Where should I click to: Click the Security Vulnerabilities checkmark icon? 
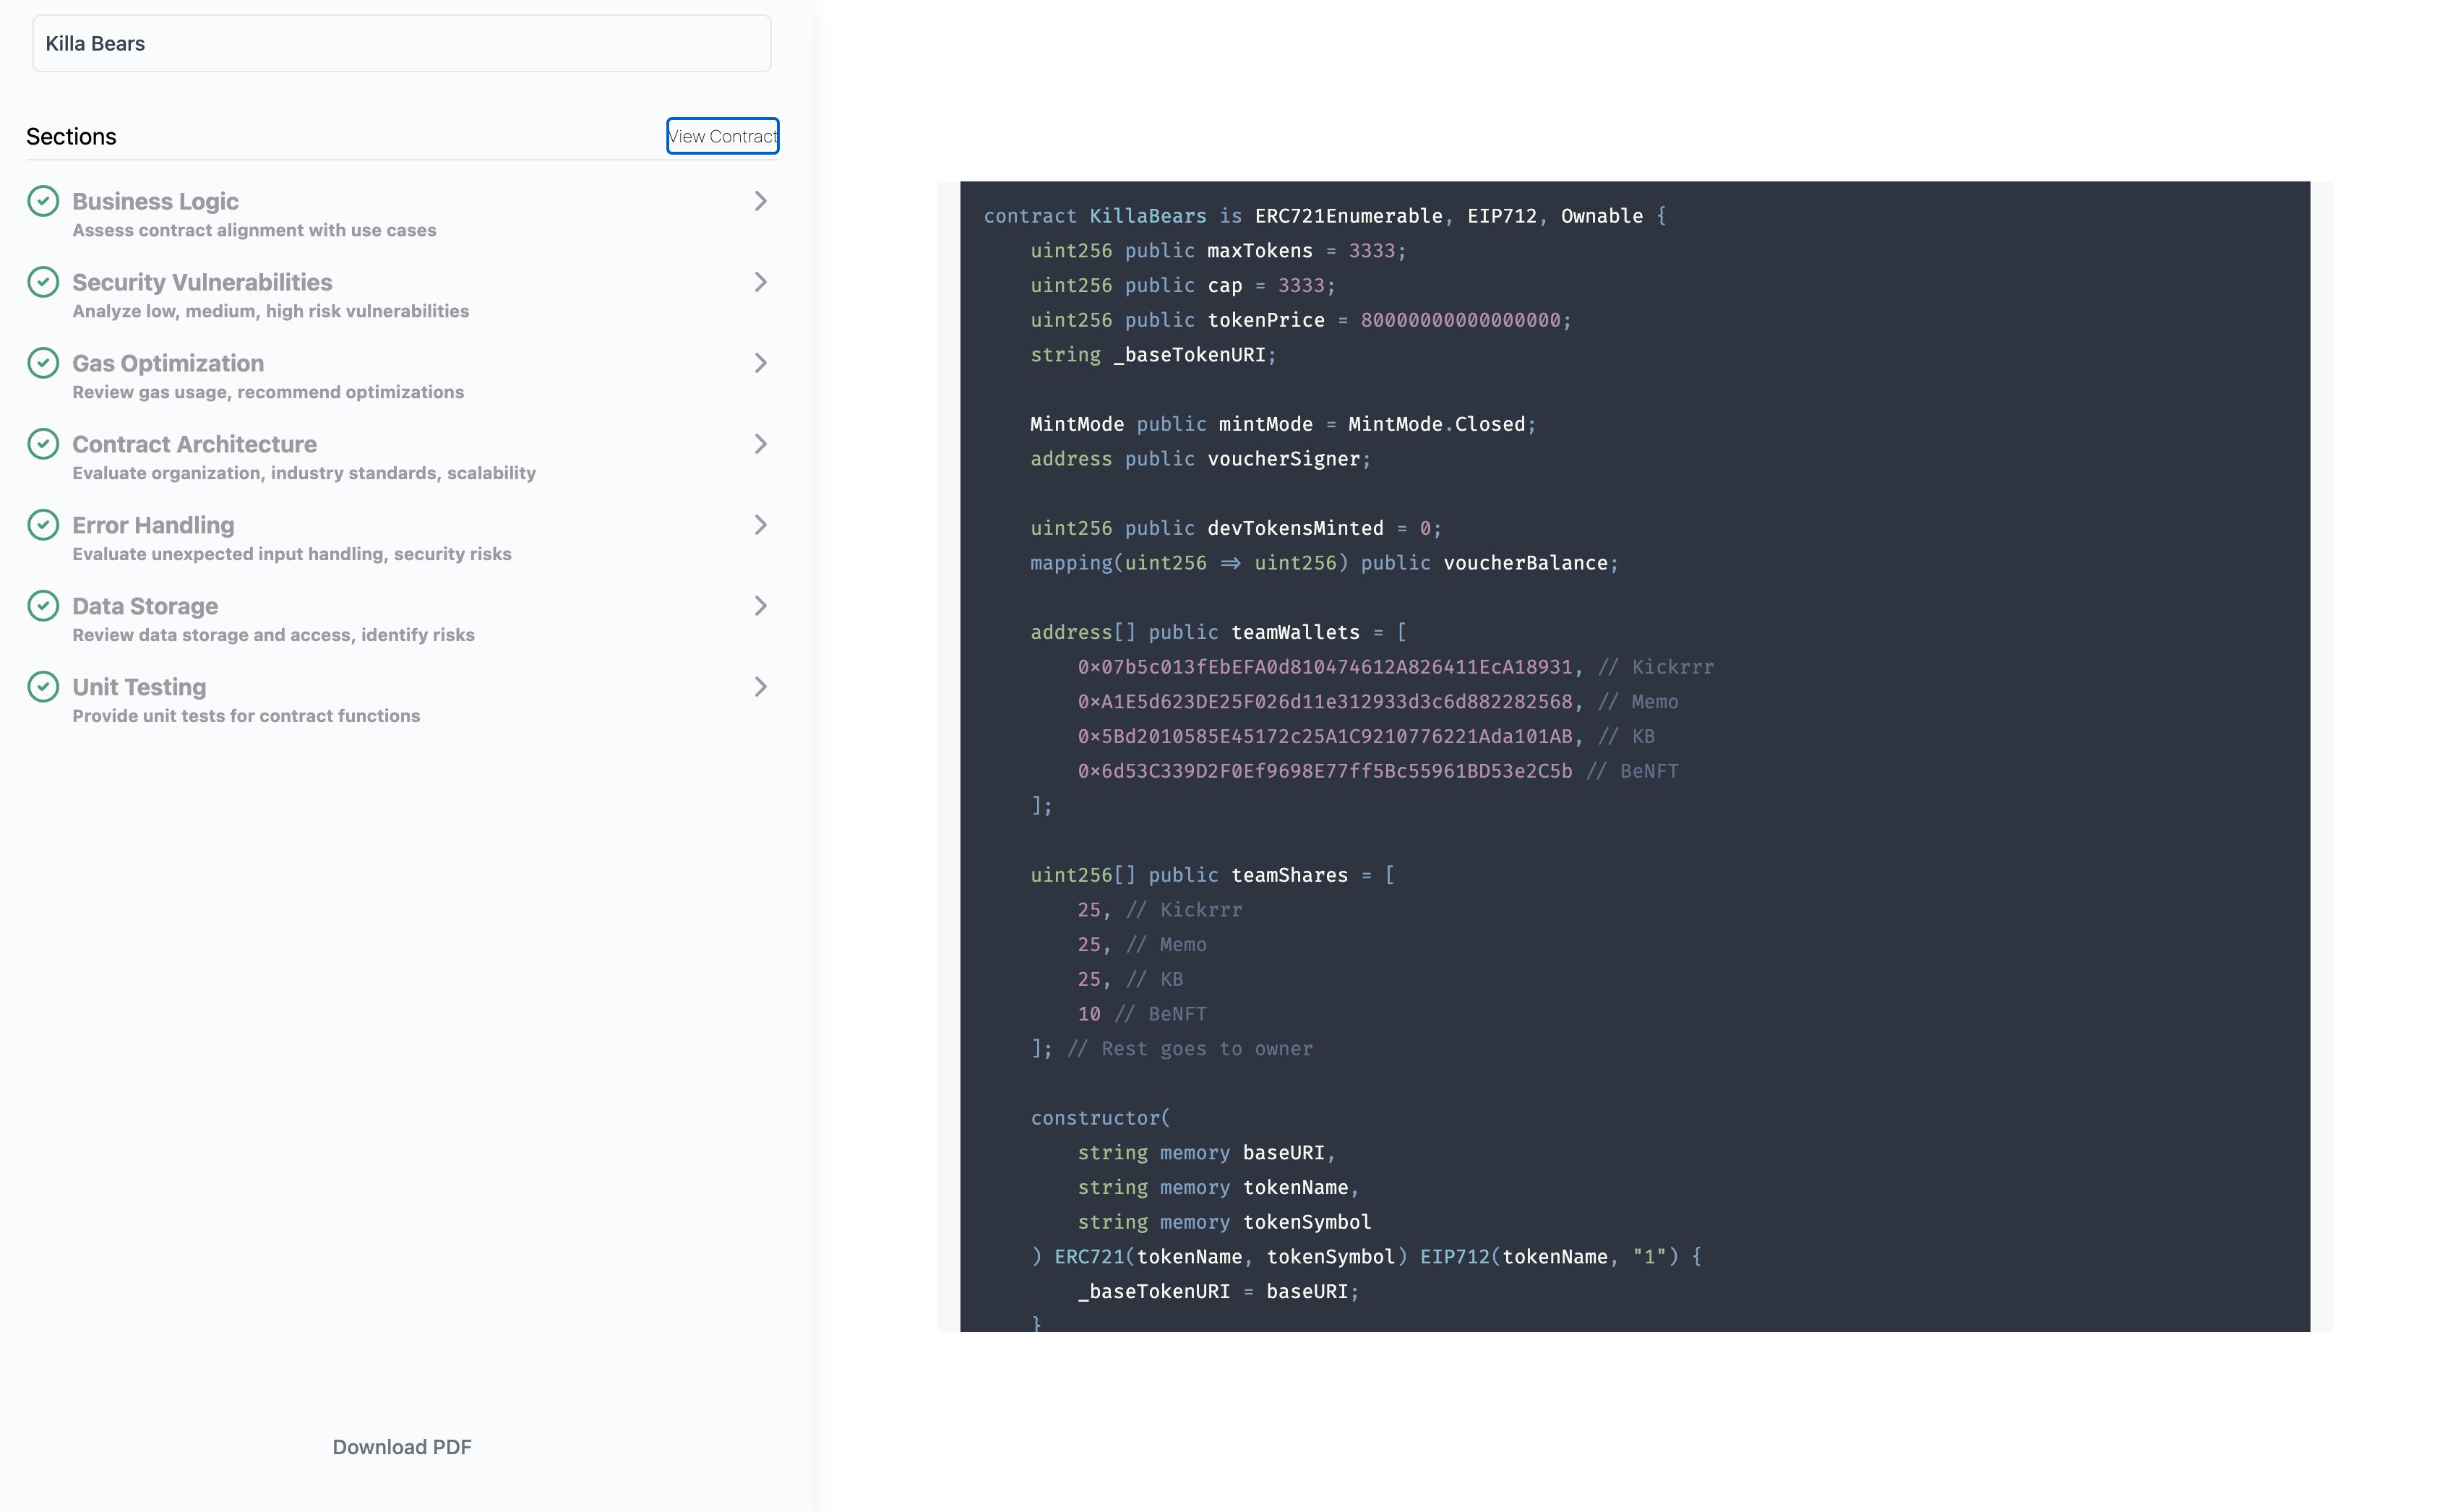pyautogui.click(x=43, y=282)
